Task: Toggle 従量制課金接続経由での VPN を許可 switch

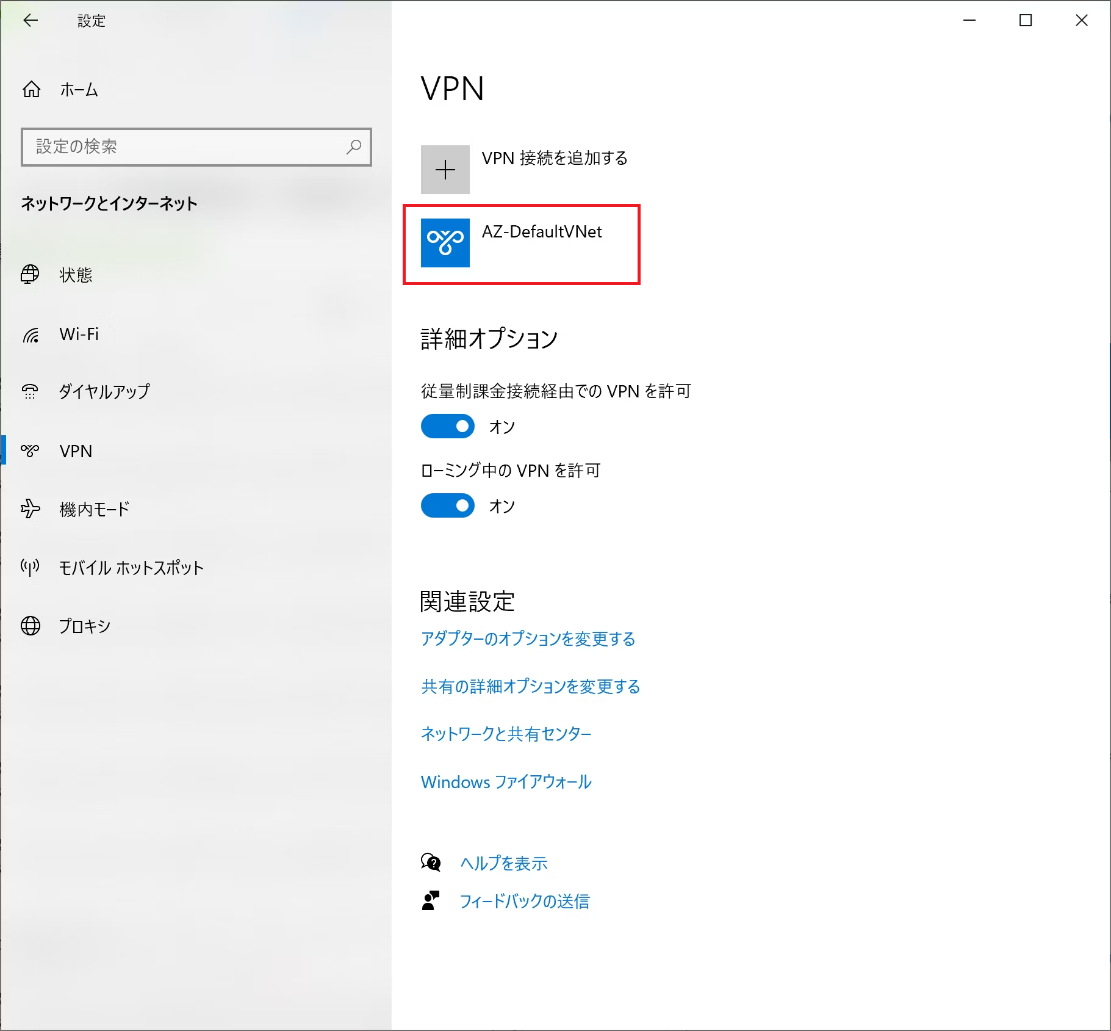Action: (x=448, y=427)
